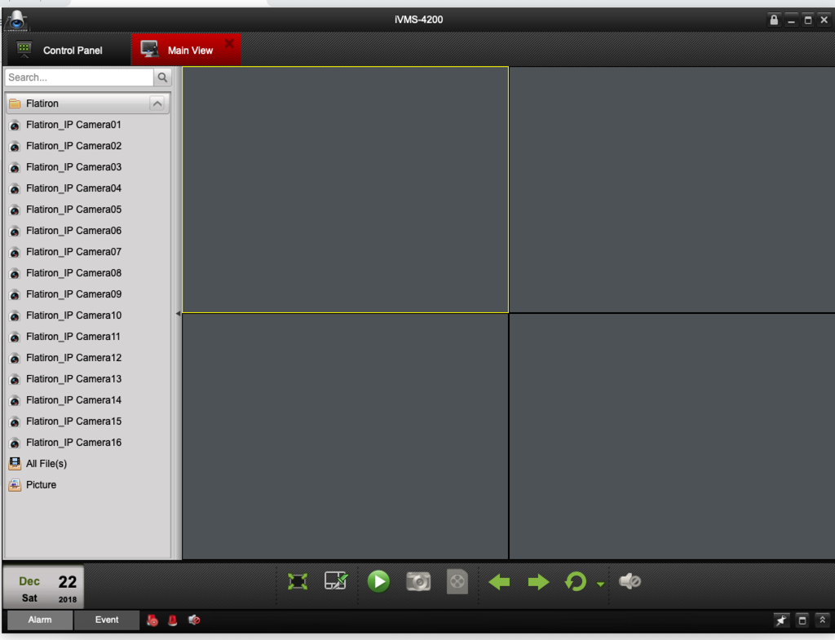Click the auto-switch cycle icon

tap(575, 581)
